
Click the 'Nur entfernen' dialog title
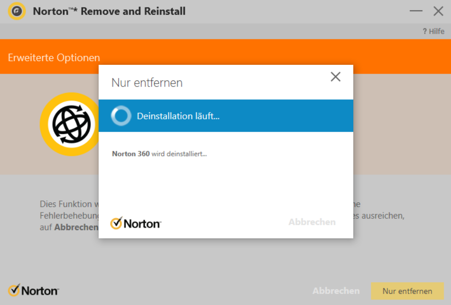(147, 83)
